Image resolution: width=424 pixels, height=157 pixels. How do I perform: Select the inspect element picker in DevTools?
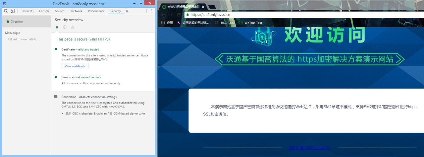click(6, 11)
